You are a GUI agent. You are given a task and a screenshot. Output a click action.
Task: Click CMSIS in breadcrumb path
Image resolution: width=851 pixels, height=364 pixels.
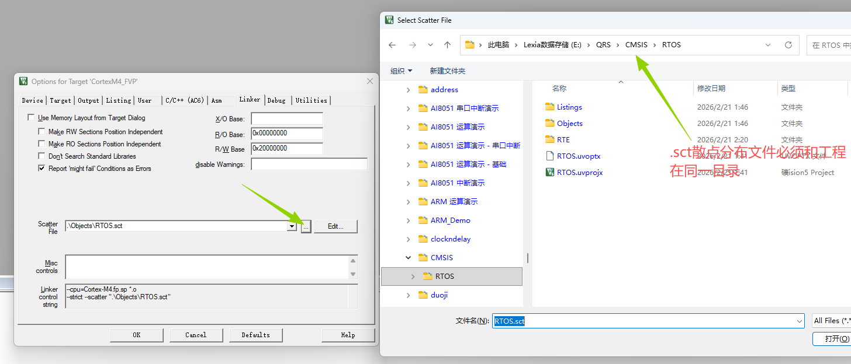tap(636, 45)
